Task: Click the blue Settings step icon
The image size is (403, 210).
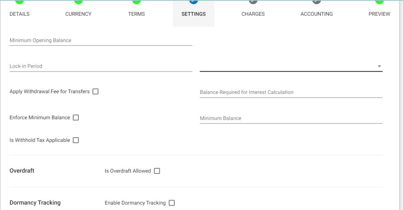Action: point(194,2)
